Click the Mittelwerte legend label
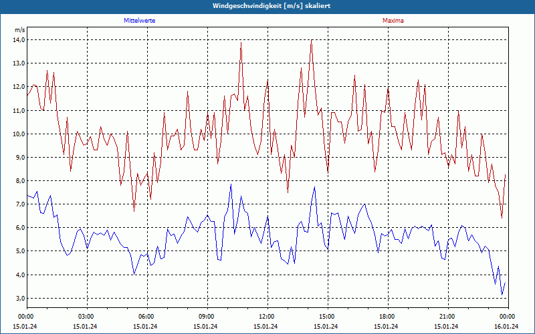The image size is (535, 334). pos(140,21)
